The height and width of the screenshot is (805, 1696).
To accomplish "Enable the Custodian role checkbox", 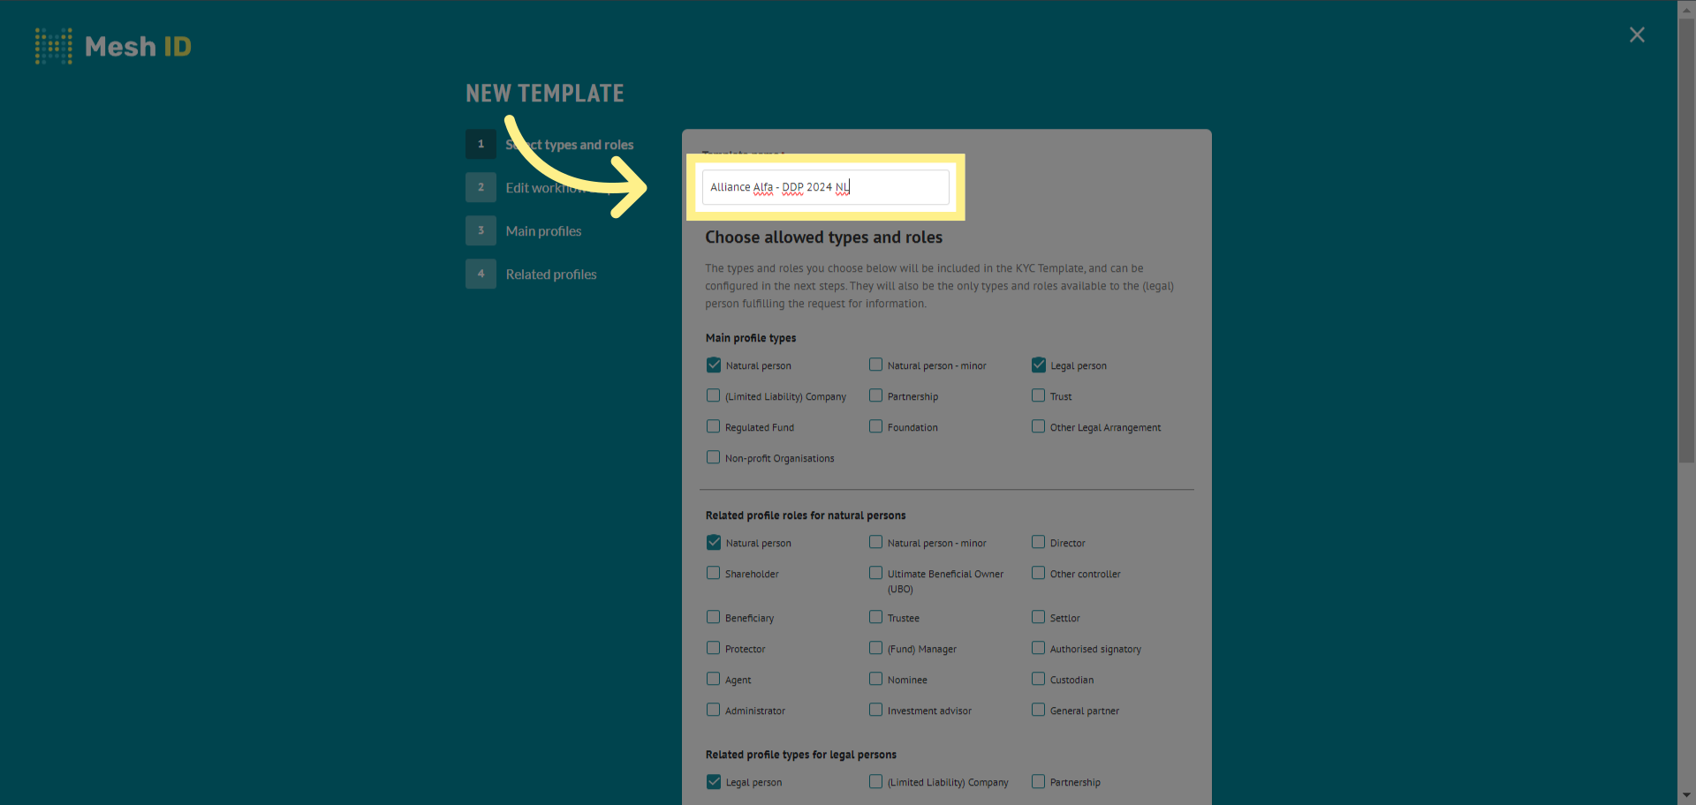I will [1038, 679].
